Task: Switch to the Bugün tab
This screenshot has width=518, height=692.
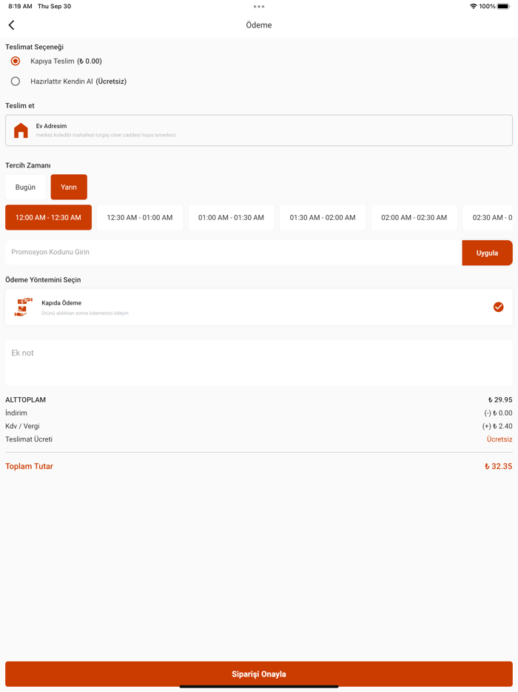Action: tap(26, 187)
